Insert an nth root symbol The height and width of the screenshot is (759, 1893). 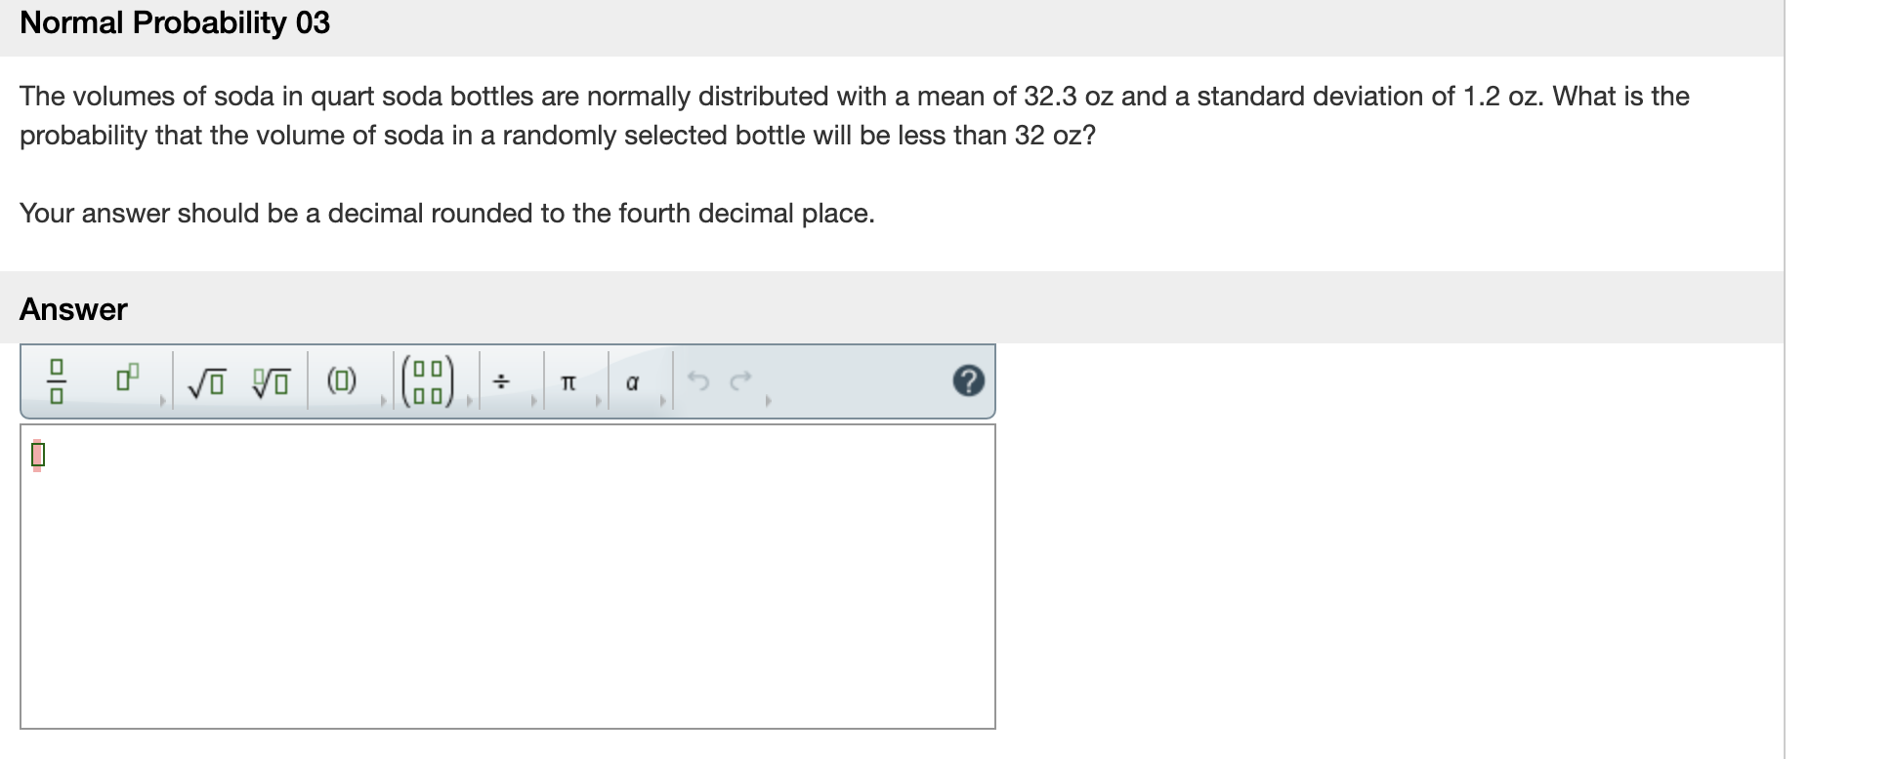pos(272,381)
